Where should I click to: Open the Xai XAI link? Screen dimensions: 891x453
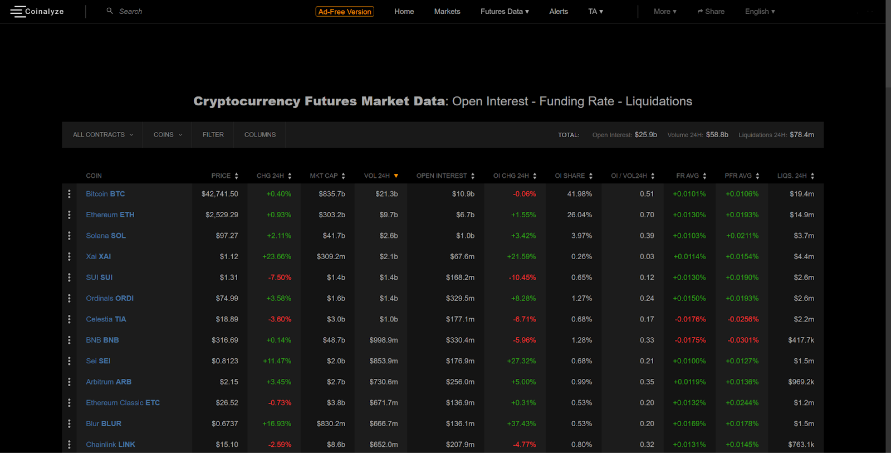99,256
